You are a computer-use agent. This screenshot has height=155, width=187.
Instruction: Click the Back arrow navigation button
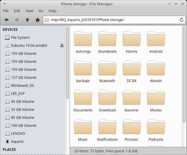click(7, 20)
